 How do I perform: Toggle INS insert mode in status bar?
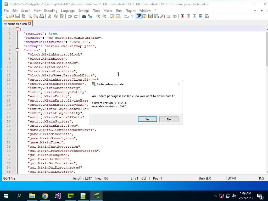tap(261, 178)
